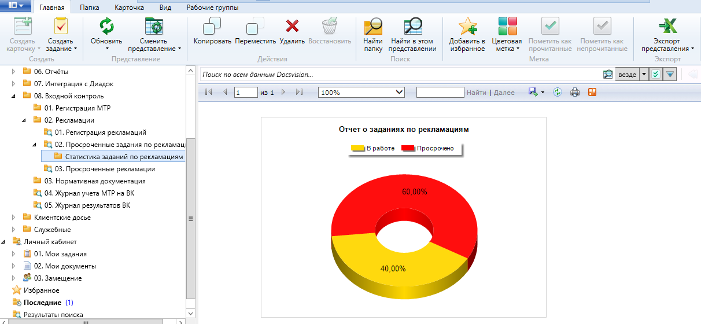The image size is (701, 324).
Task: Click the Создать карточку icon
Action: pyautogui.click(x=22, y=26)
